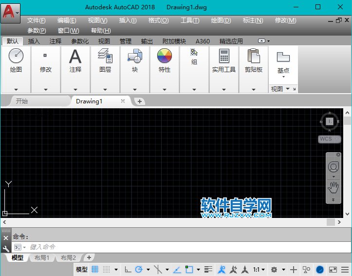
Task: Toggle ortho mode in the status bar
Action: tap(128, 269)
